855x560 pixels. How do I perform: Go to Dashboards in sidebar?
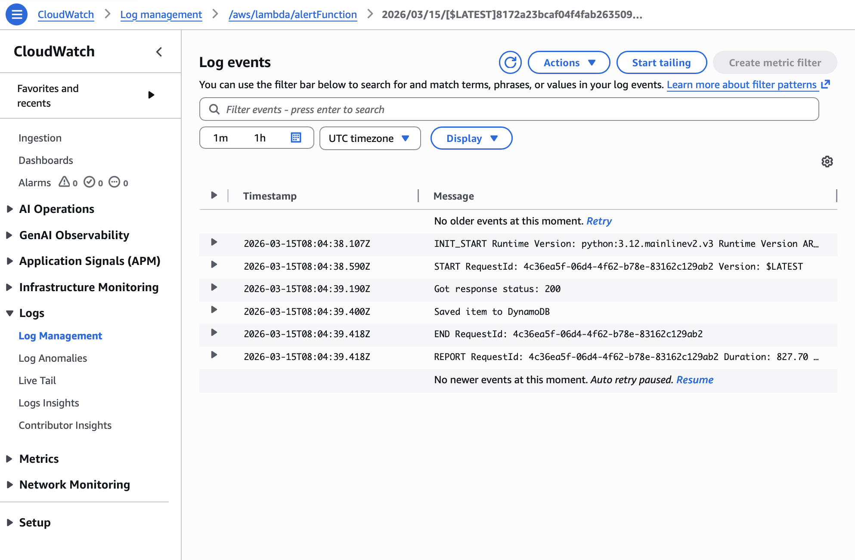tap(46, 160)
